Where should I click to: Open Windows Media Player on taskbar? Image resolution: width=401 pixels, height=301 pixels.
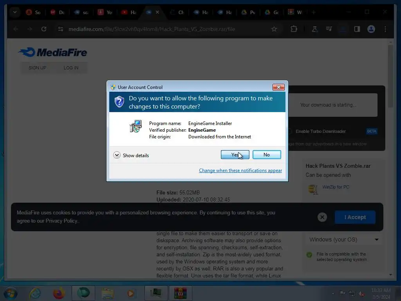pos(131,293)
